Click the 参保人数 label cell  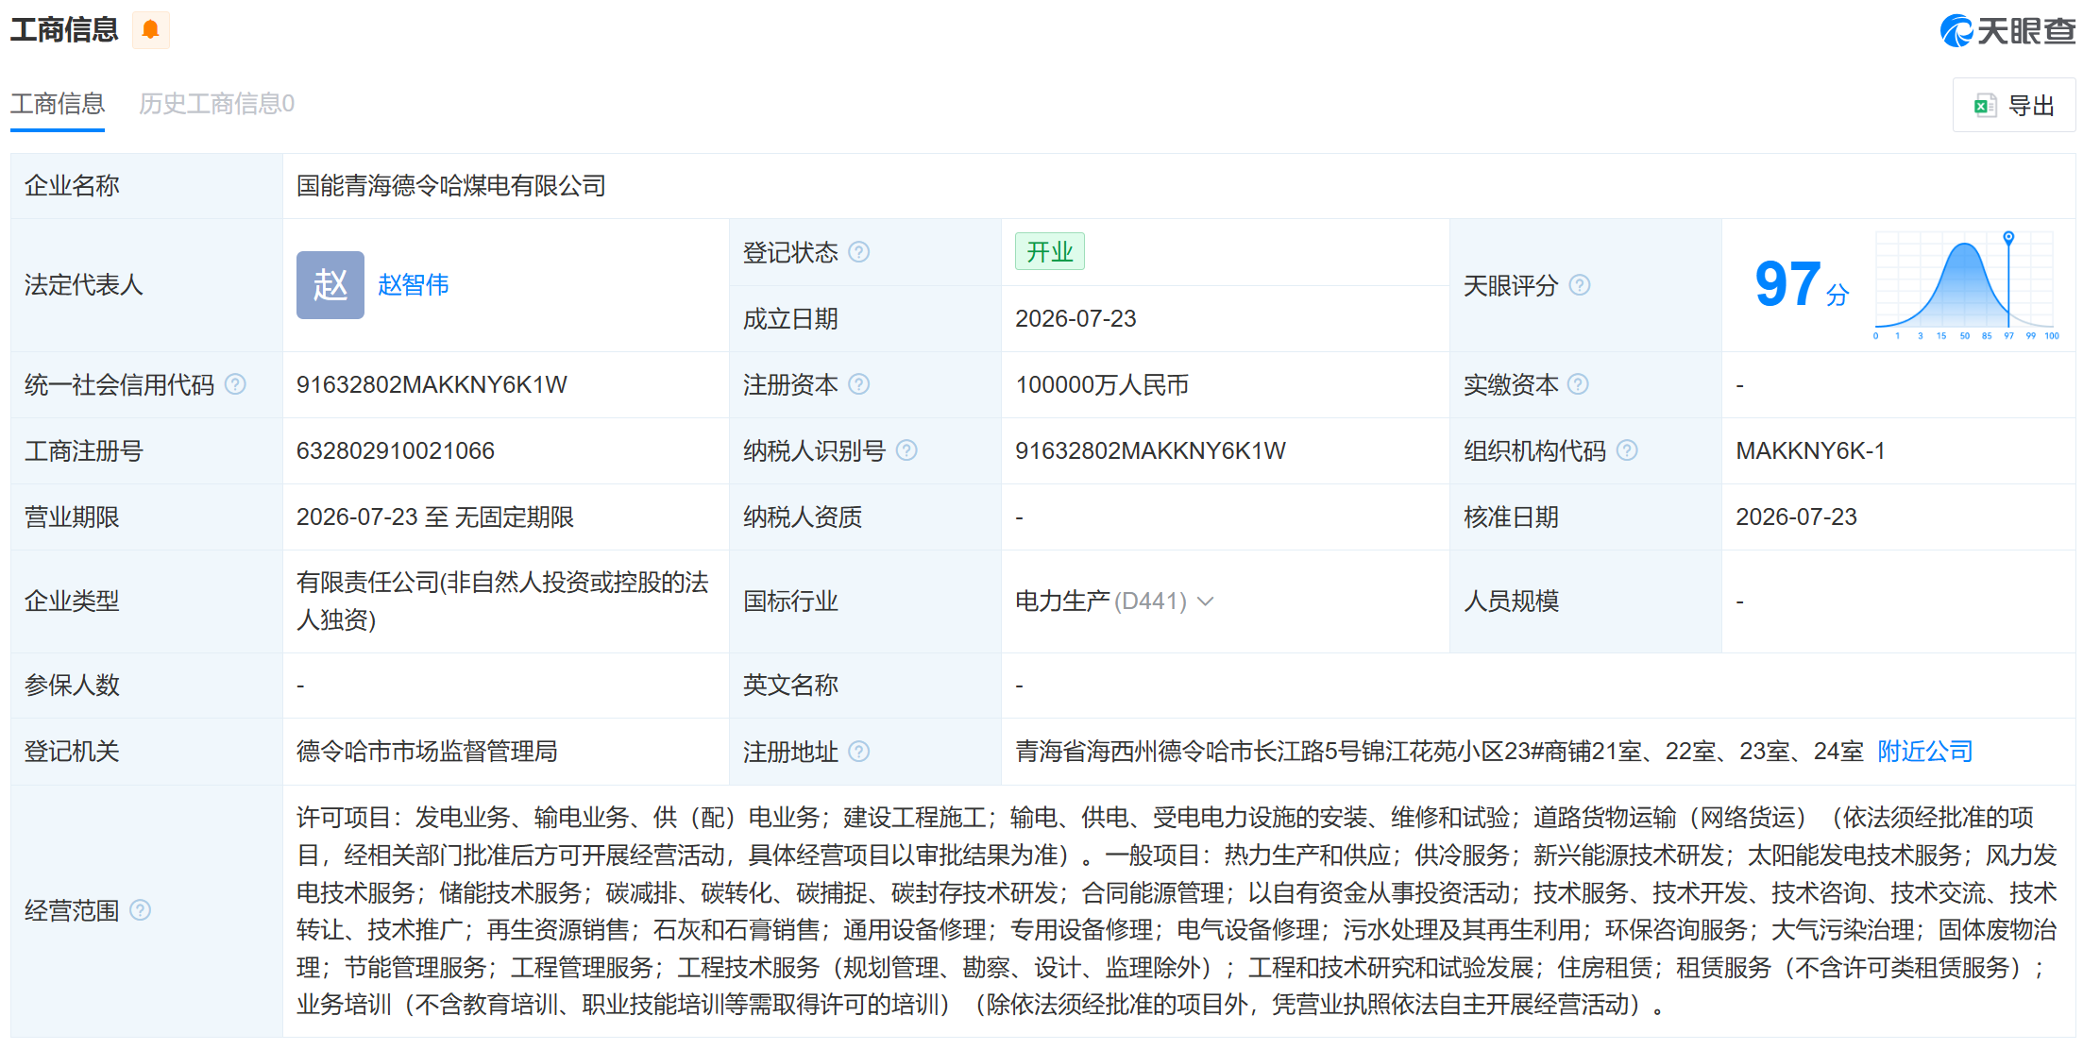(146, 686)
